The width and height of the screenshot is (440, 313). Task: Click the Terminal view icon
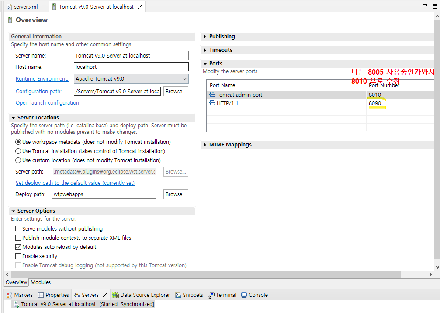[x=211, y=295]
